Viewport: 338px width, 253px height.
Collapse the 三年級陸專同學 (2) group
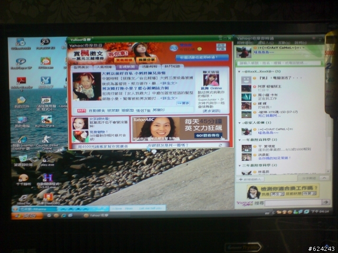pyautogui.click(x=239, y=166)
